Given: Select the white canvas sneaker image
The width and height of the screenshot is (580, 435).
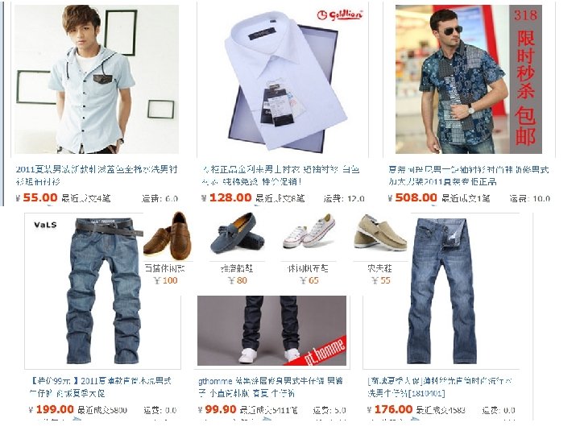Looking at the screenshot, I should (309, 233).
